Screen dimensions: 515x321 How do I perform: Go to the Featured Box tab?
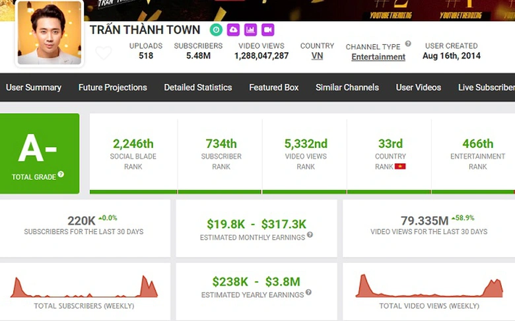[x=274, y=87]
